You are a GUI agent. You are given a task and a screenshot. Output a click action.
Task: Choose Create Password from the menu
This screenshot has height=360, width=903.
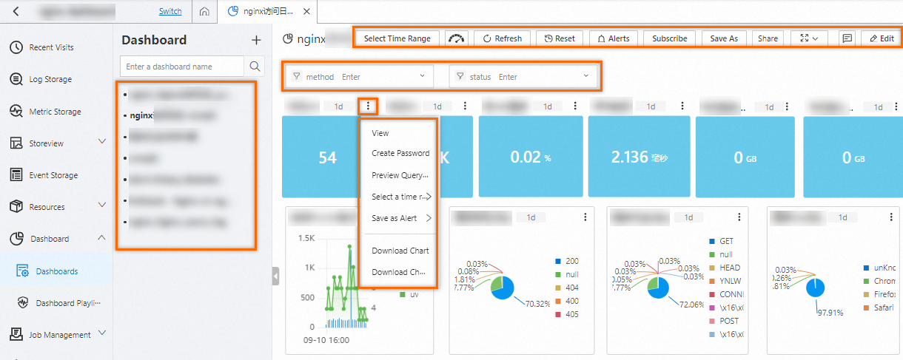[x=400, y=154]
